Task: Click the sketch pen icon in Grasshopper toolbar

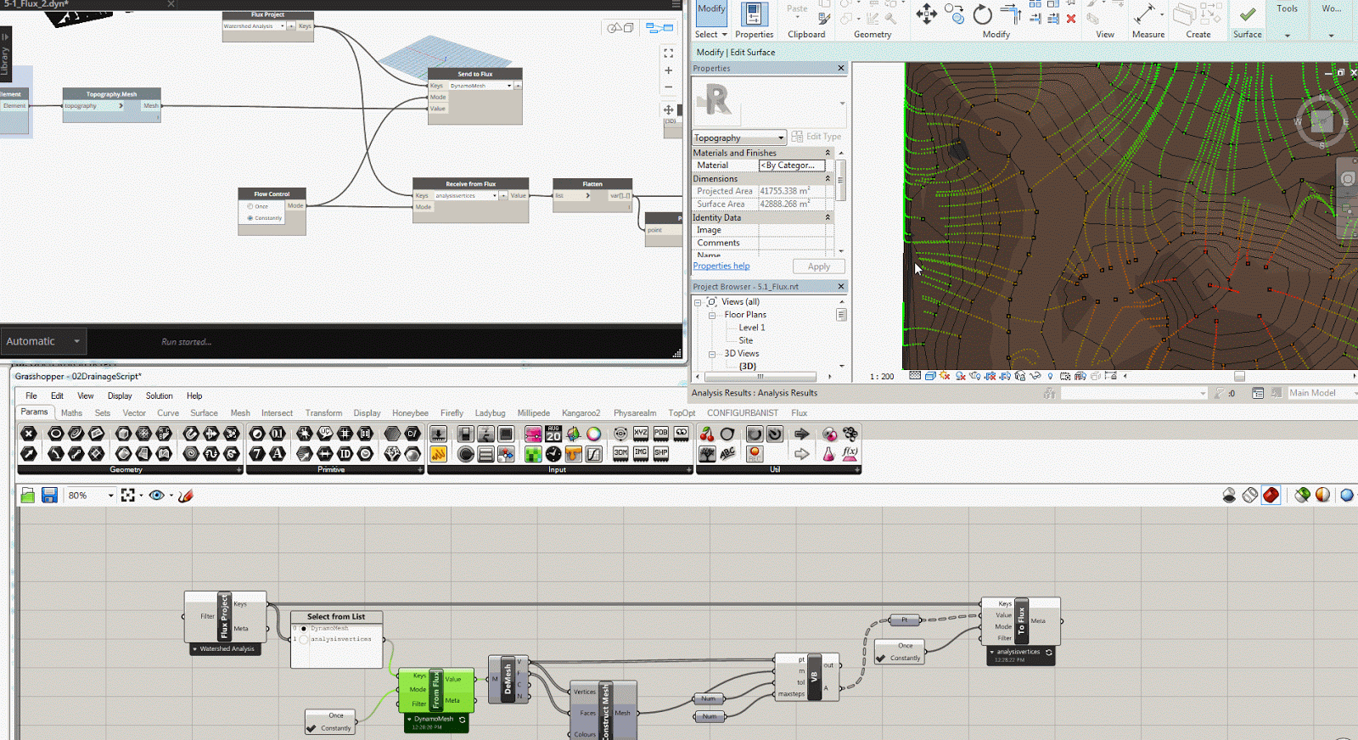Action: [x=186, y=496]
